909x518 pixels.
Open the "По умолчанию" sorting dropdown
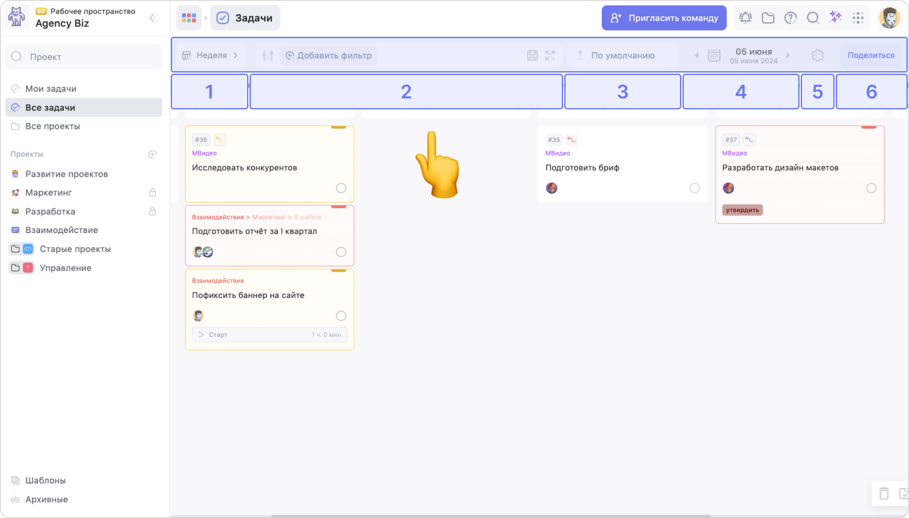(622, 56)
